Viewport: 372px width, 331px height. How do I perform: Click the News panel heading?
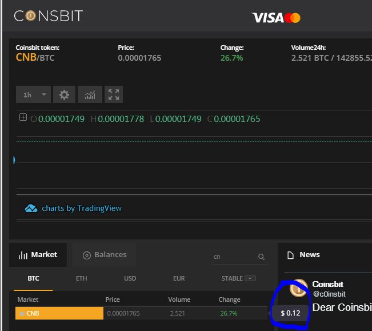tap(310, 255)
